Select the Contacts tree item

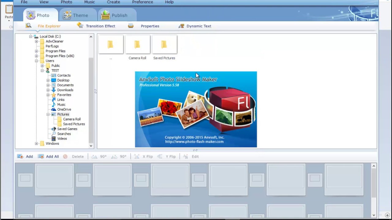[64, 75]
